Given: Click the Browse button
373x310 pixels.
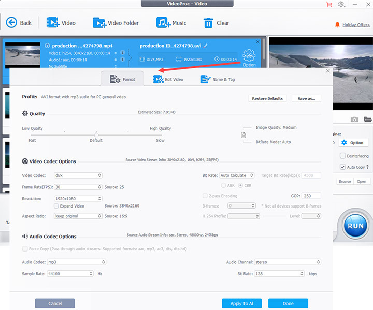Looking at the screenshot, I should (x=345, y=181).
